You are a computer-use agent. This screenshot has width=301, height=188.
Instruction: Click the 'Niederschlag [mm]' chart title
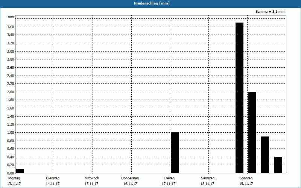tap(152, 3)
